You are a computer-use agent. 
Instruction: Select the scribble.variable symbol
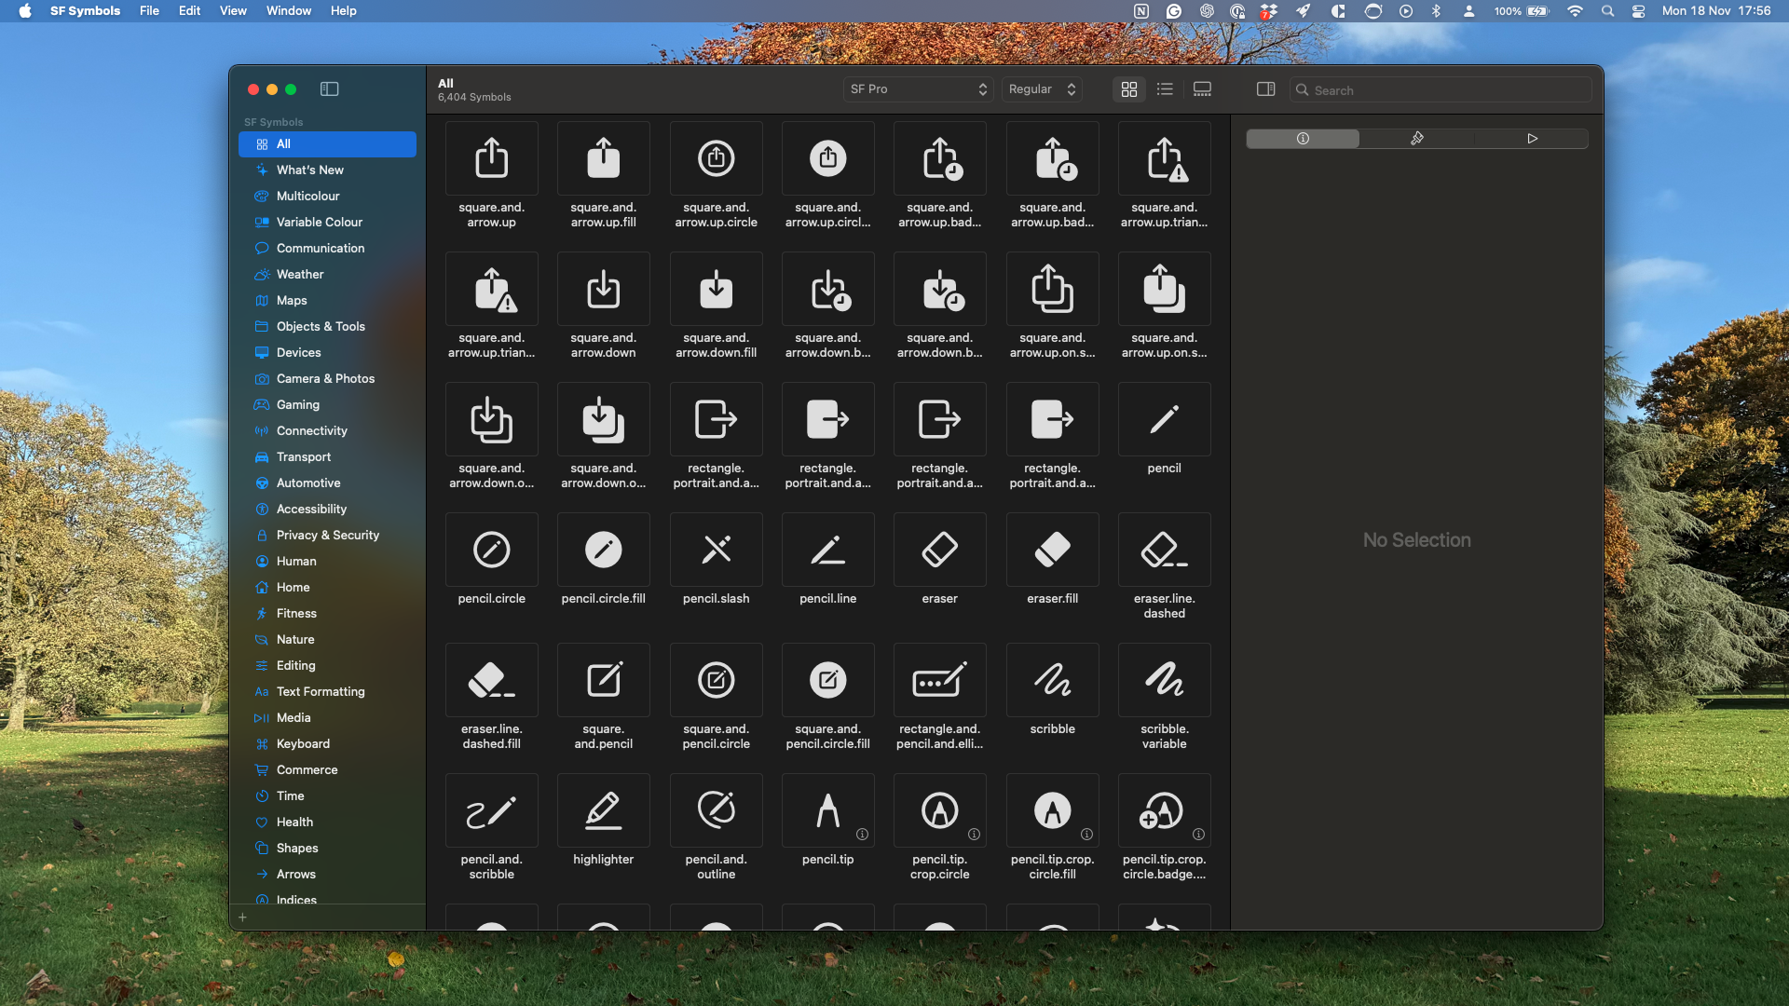(1164, 680)
